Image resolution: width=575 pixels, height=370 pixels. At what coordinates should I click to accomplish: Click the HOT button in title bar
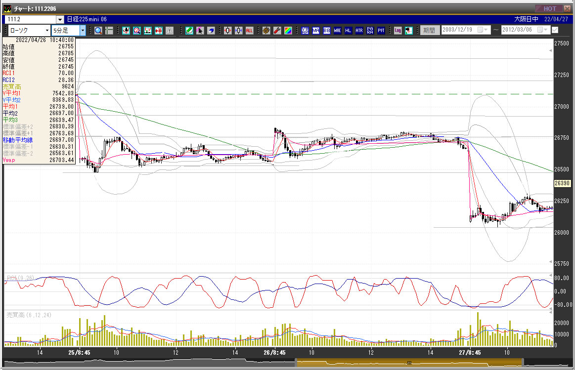click(549, 8)
